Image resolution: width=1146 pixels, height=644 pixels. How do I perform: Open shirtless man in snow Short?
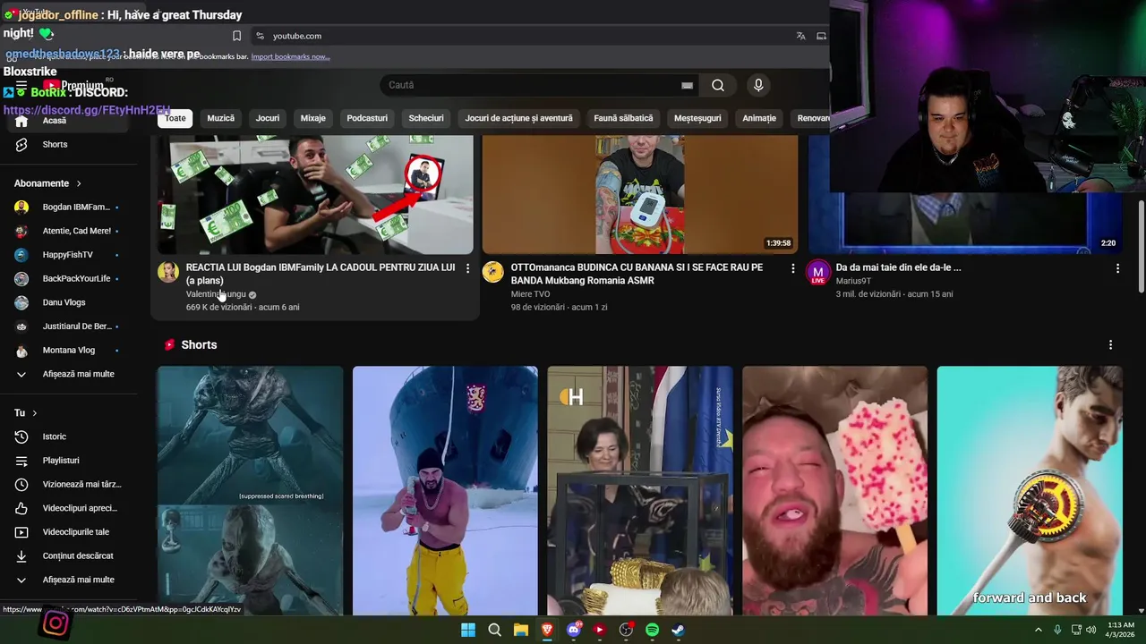tap(445, 490)
